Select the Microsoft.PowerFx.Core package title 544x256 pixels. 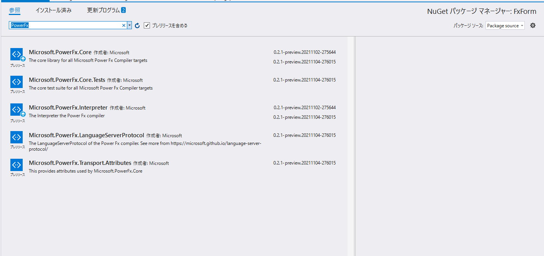click(x=60, y=52)
